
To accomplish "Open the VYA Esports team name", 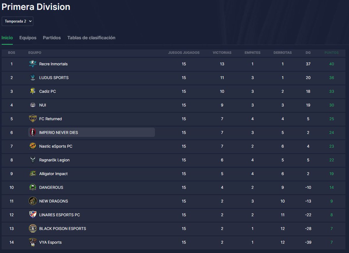I will (x=50, y=242).
